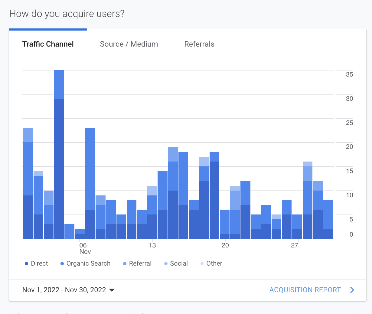
Task: Expand the date range dropdown arrow
Action: (x=112, y=290)
